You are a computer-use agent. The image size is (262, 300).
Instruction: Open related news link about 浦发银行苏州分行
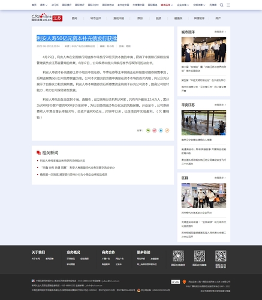74,175
